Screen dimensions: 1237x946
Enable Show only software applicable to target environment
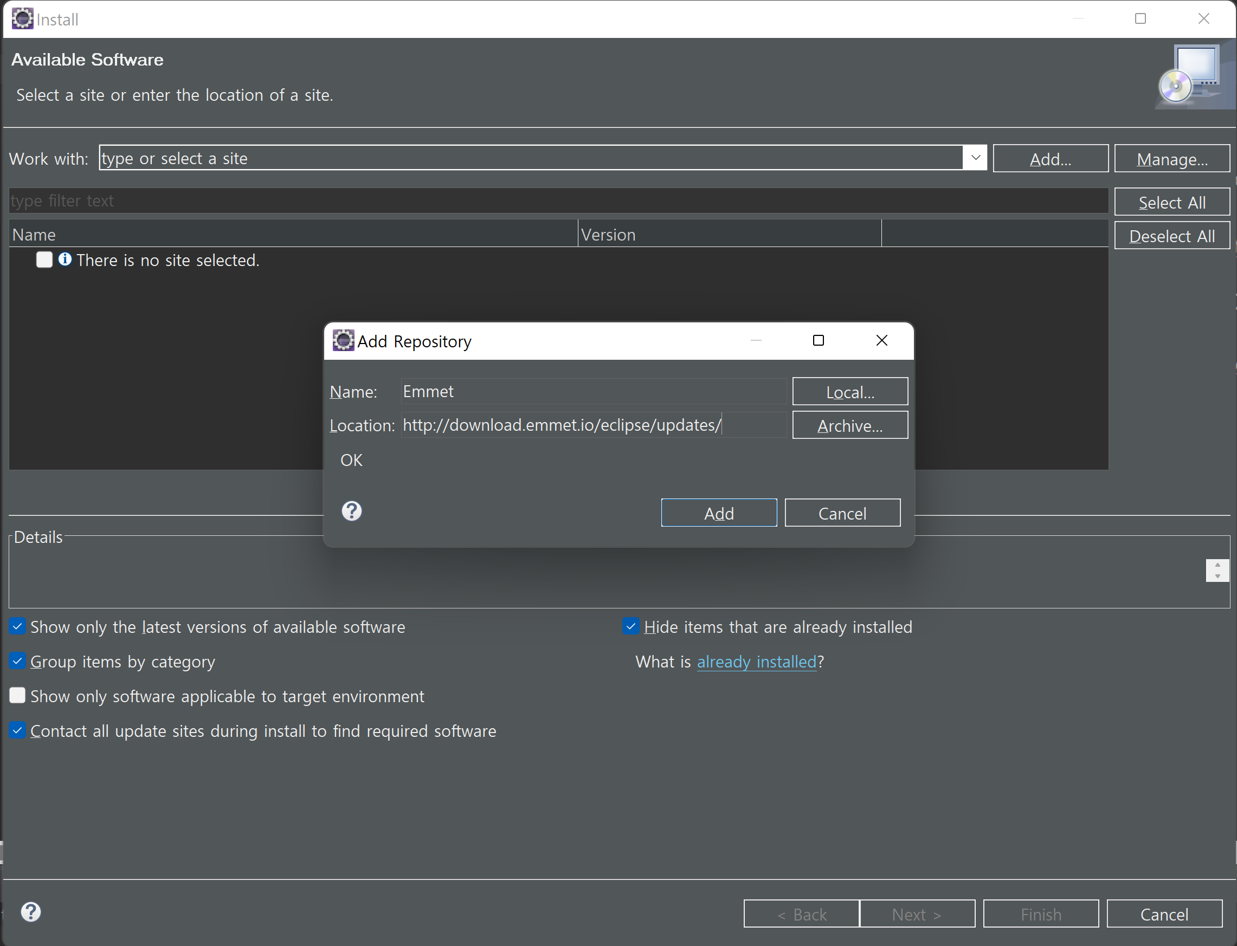(17, 696)
